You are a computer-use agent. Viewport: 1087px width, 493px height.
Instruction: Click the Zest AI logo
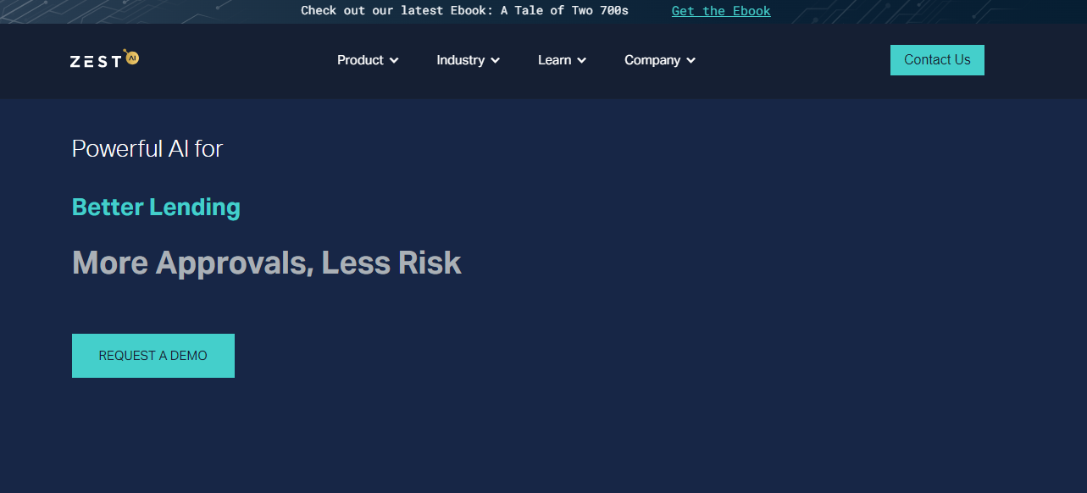coord(104,58)
